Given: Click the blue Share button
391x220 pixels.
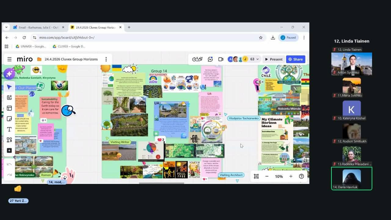Looking at the screenshot, I should pos(295,59).
